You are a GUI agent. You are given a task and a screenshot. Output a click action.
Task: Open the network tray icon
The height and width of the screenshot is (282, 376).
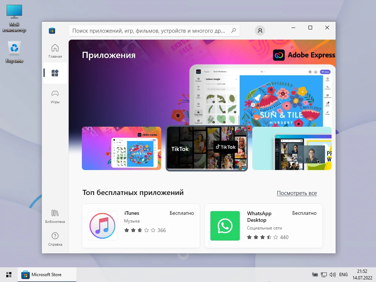click(324, 275)
